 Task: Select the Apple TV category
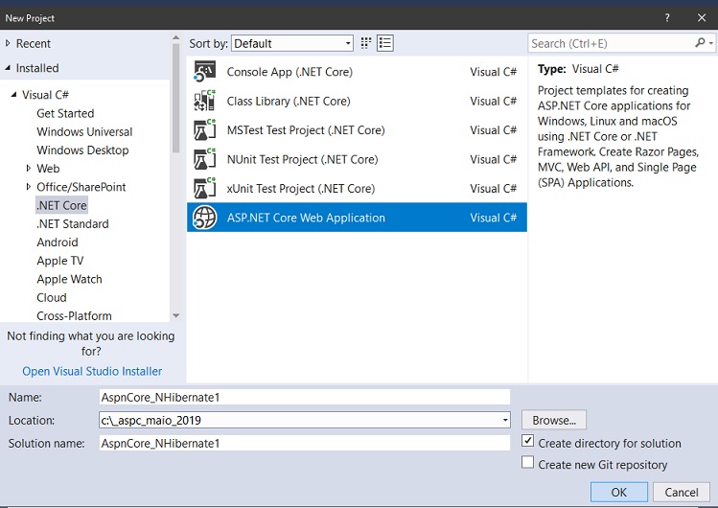click(x=60, y=261)
